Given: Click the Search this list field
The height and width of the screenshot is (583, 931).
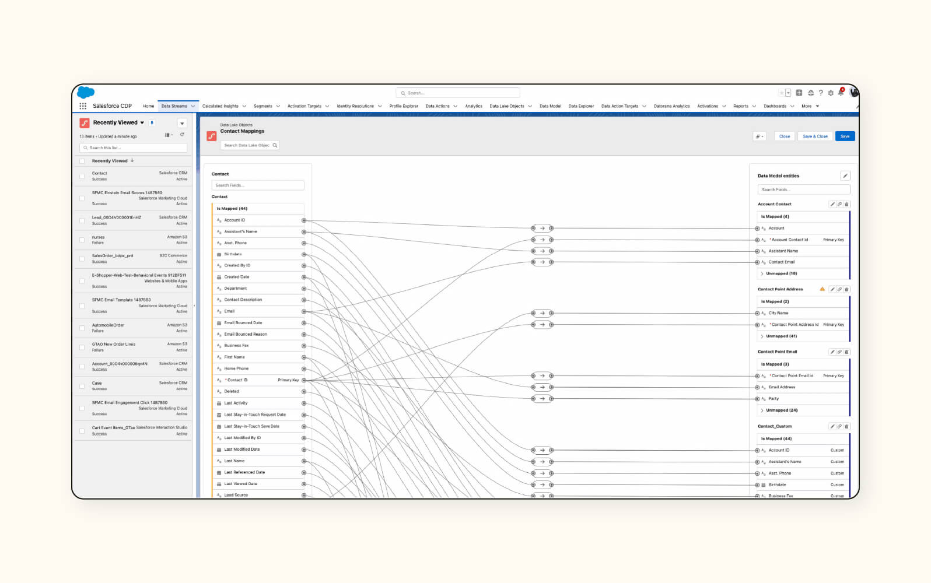Looking at the screenshot, I should click(x=134, y=148).
